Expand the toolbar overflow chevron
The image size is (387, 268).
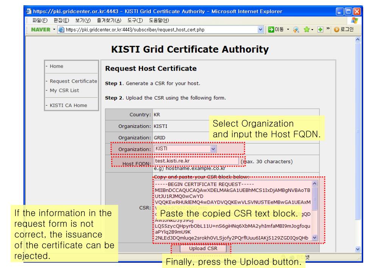pos(328,28)
